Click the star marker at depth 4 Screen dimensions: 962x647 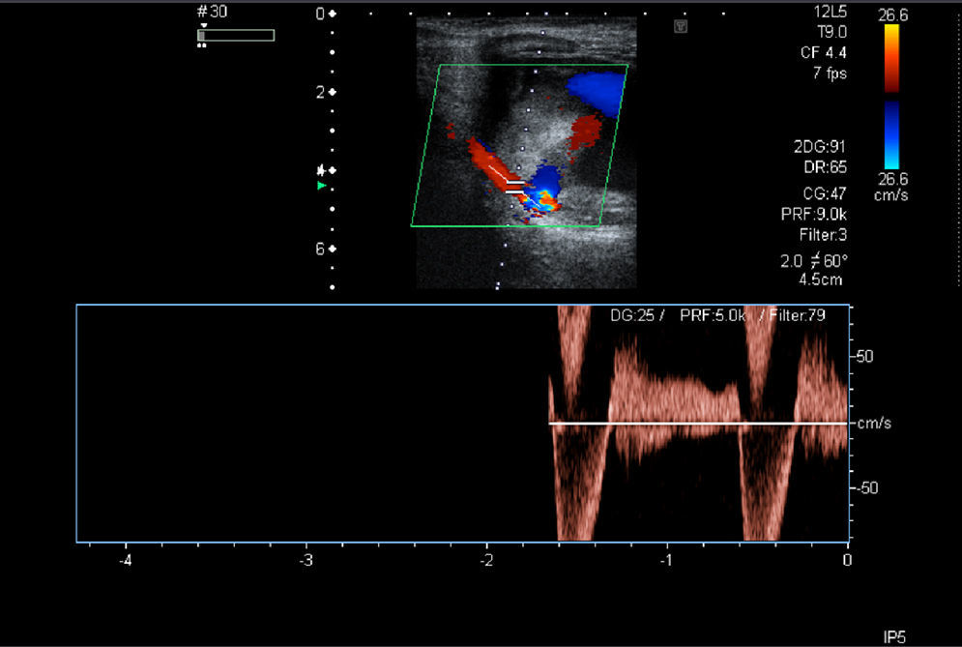click(x=321, y=170)
